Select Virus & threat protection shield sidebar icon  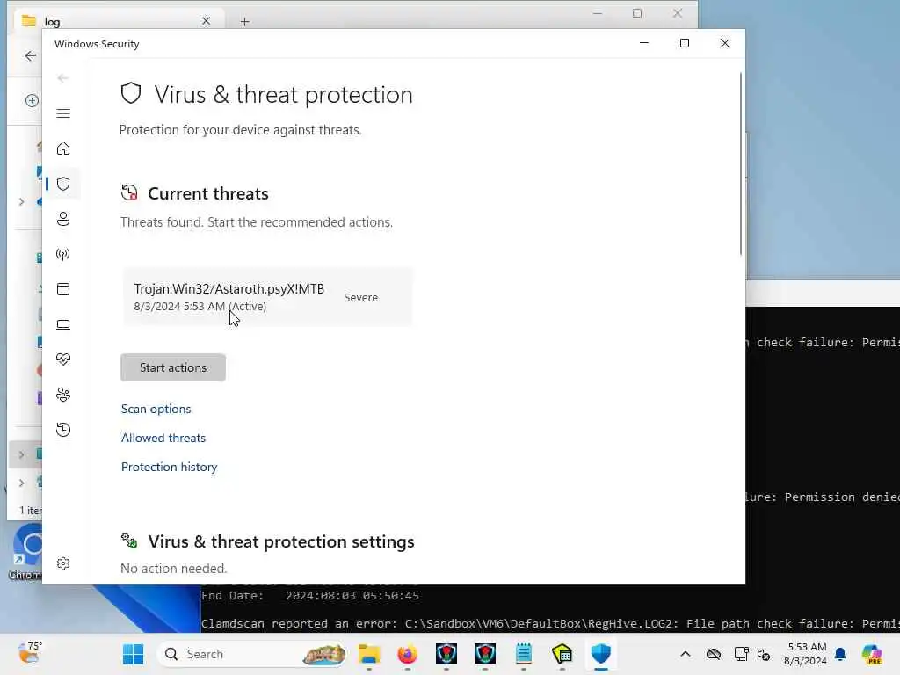pos(63,184)
